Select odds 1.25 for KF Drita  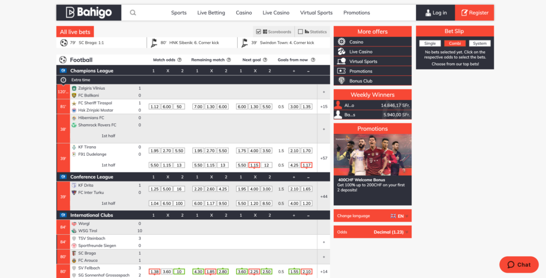154,189
